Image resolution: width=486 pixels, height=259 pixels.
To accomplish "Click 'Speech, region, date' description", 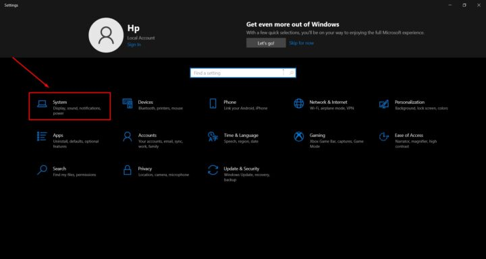I will point(241,141).
